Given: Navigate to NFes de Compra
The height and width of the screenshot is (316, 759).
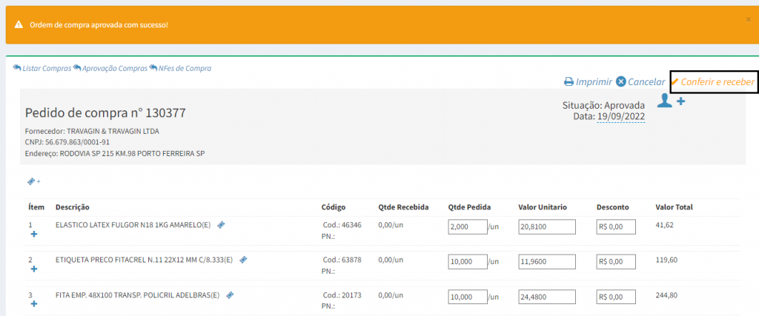Looking at the screenshot, I should point(181,68).
